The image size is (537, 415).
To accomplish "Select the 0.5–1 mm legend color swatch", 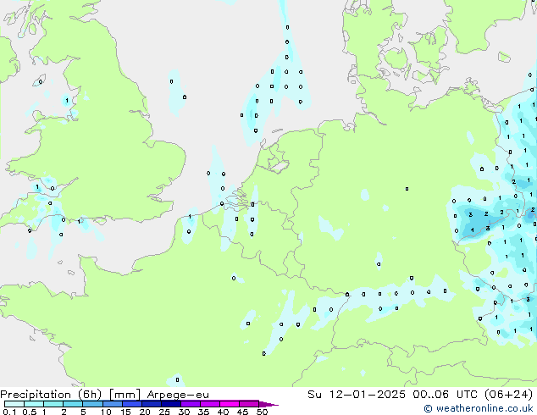I will (34, 404).
